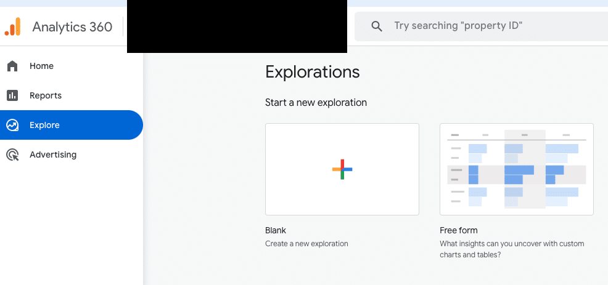Screen dimensions: 608x285
Task: Click the Advertising target icon
Action: [x=12, y=155]
